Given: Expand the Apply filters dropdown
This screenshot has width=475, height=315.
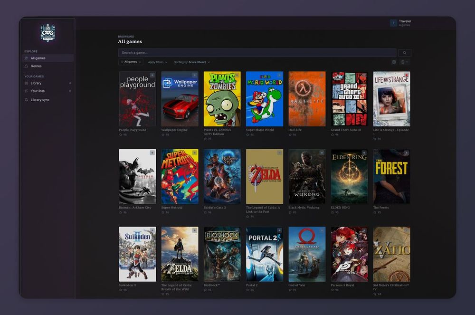Looking at the screenshot, I should (158, 62).
